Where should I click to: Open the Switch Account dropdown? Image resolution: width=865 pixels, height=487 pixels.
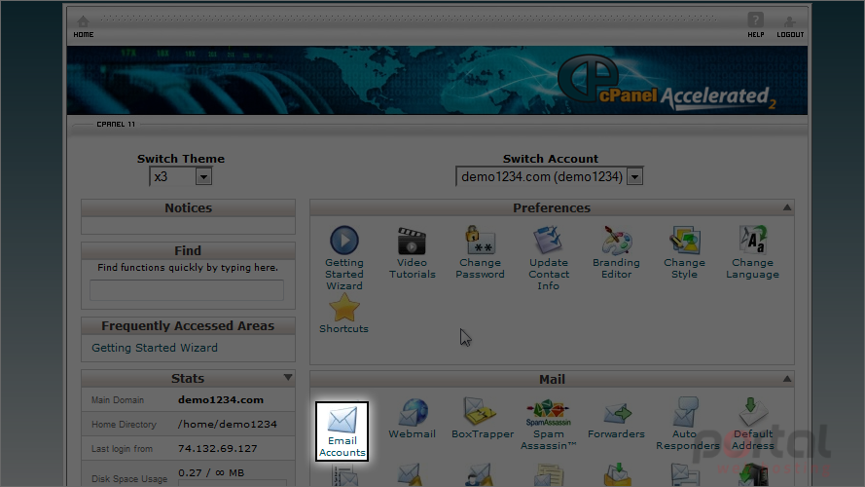click(550, 176)
